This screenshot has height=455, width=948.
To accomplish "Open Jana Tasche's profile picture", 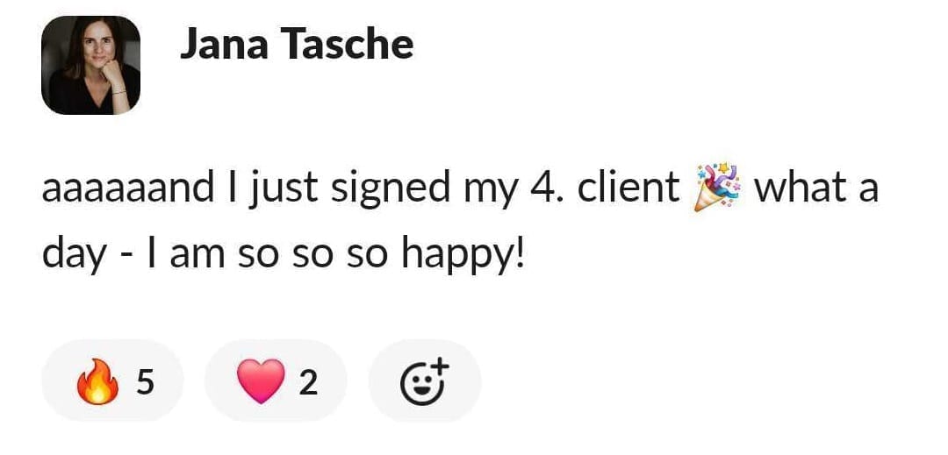I will (90, 66).
